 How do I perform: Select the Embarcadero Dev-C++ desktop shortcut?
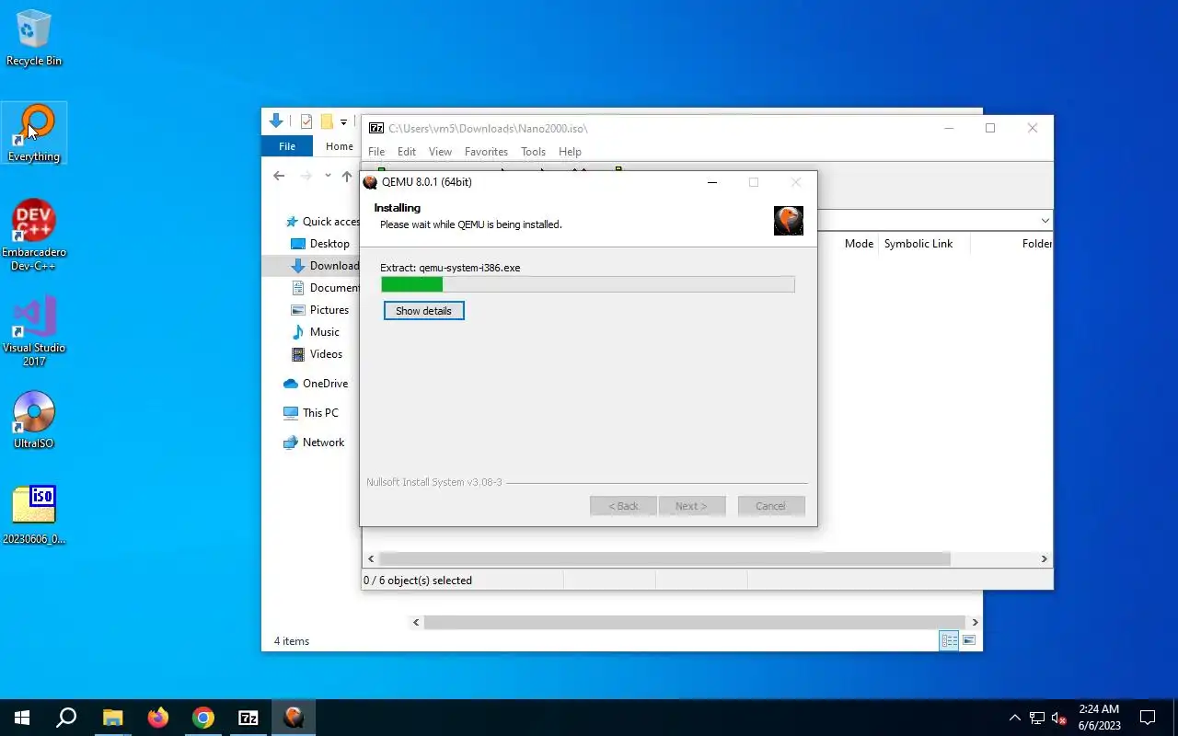tap(34, 236)
